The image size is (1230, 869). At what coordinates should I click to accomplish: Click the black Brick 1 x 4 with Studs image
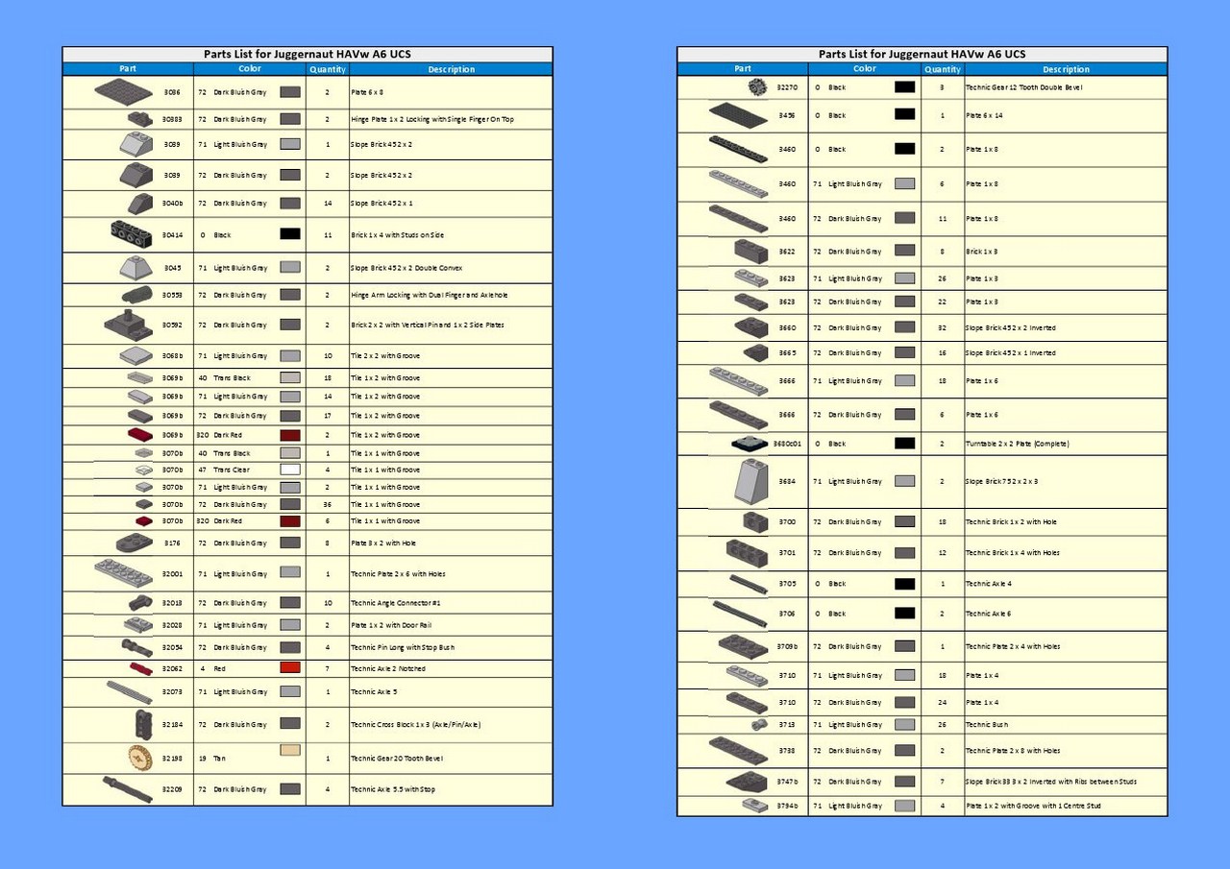pyautogui.click(x=132, y=234)
